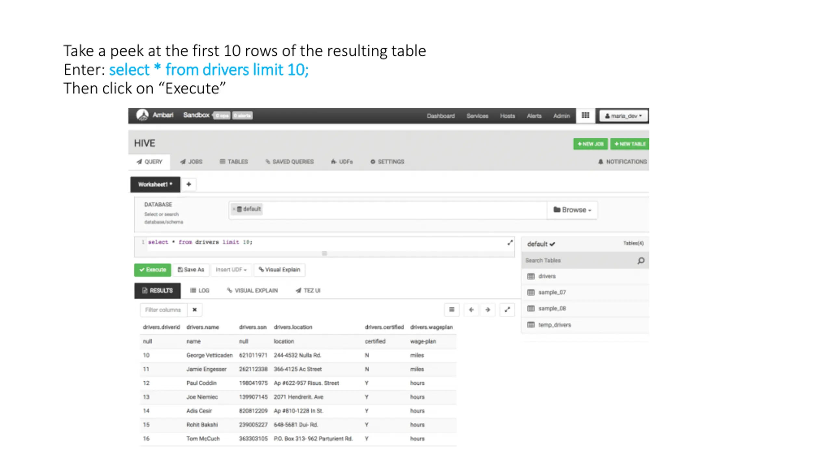Viewport: 832px width, 468px height.
Task: Switch to the JOBS tab
Action: (x=191, y=162)
